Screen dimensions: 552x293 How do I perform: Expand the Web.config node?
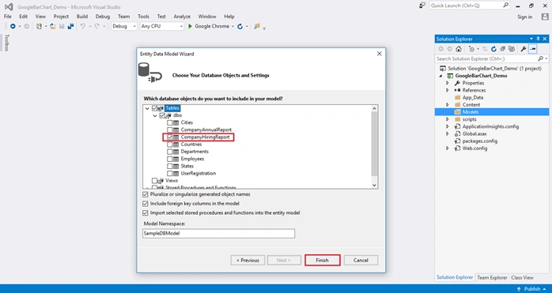(x=448, y=148)
